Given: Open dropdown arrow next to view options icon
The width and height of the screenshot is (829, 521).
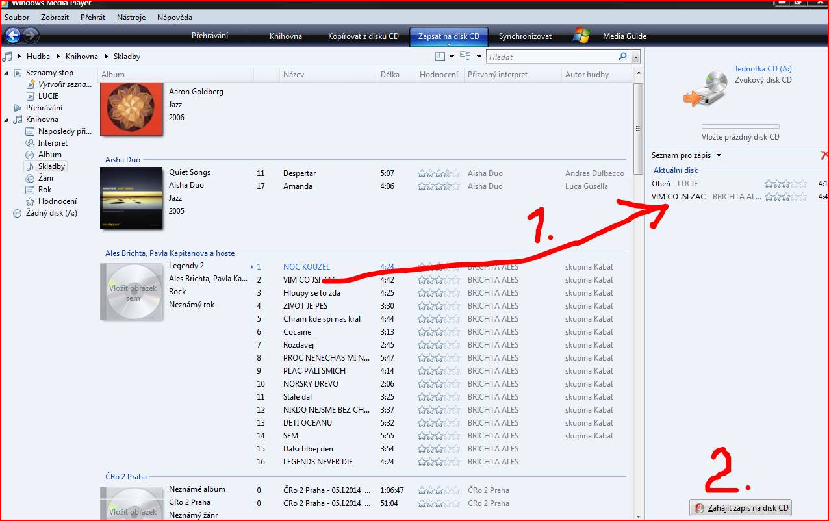Looking at the screenshot, I should click(479, 57).
